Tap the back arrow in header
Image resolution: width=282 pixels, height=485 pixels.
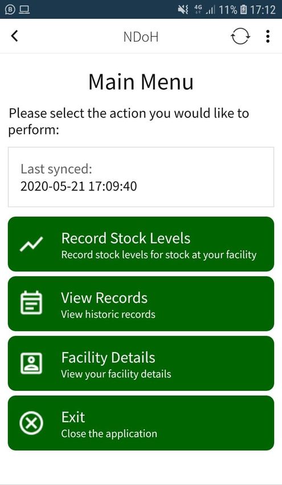(14, 36)
